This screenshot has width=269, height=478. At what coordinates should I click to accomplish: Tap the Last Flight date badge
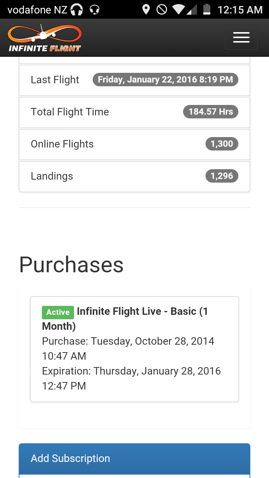coord(165,80)
